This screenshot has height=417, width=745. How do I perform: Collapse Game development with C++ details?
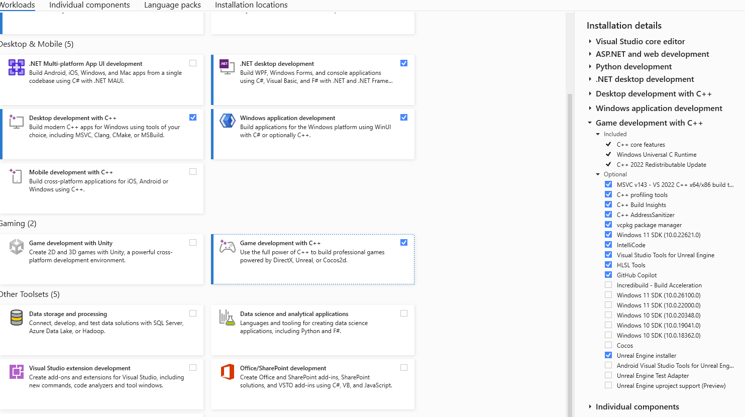pos(590,123)
